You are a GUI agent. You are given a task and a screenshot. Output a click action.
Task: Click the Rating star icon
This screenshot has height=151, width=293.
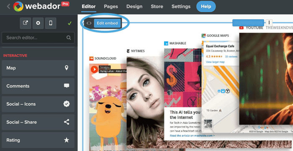pos(67,140)
